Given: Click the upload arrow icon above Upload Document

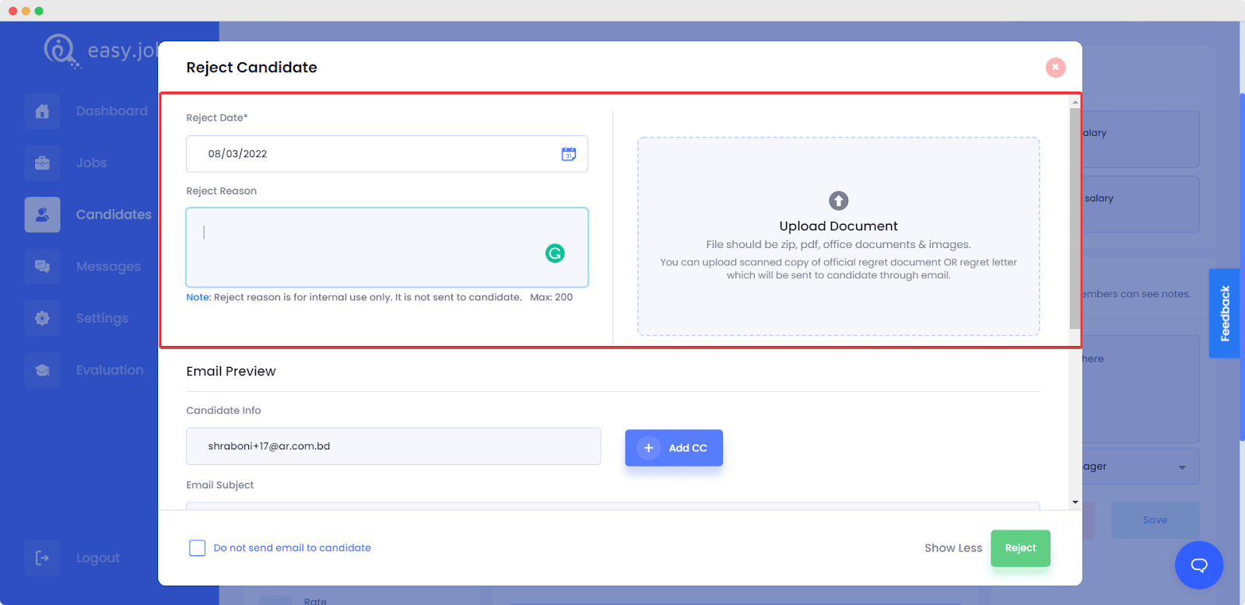Looking at the screenshot, I should tap(838, 201).
